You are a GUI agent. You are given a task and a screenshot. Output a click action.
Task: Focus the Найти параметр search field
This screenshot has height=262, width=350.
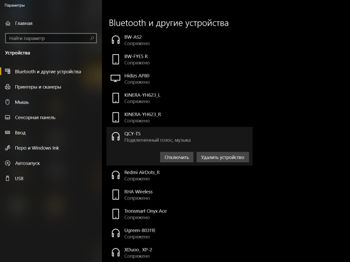(51, 38)
